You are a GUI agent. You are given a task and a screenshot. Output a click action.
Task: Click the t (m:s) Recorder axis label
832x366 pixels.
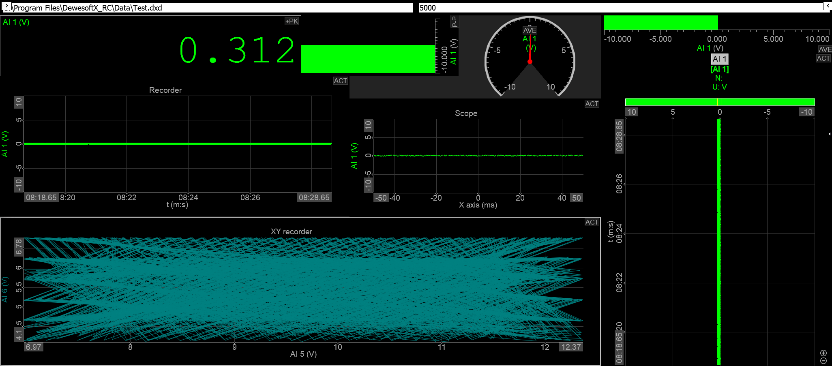[177, 205]
